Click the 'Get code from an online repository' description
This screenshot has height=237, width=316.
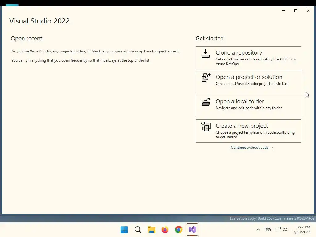click(256, 61)
